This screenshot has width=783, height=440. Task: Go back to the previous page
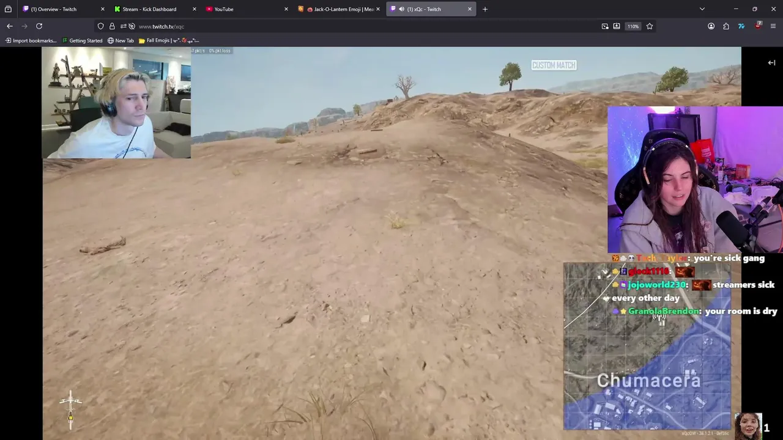coord(10,26)
